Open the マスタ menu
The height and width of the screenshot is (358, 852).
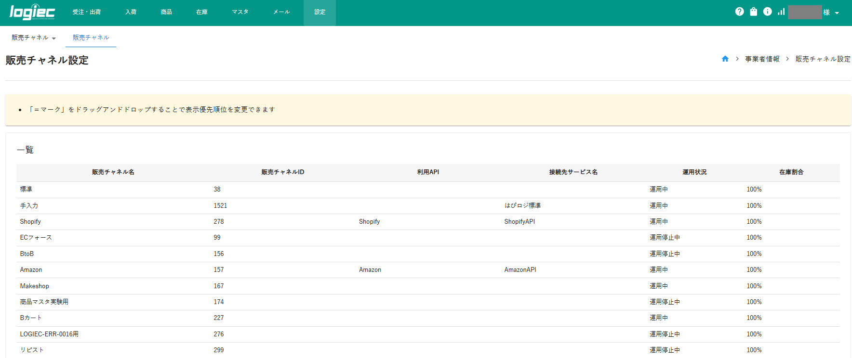pos(240,12)
